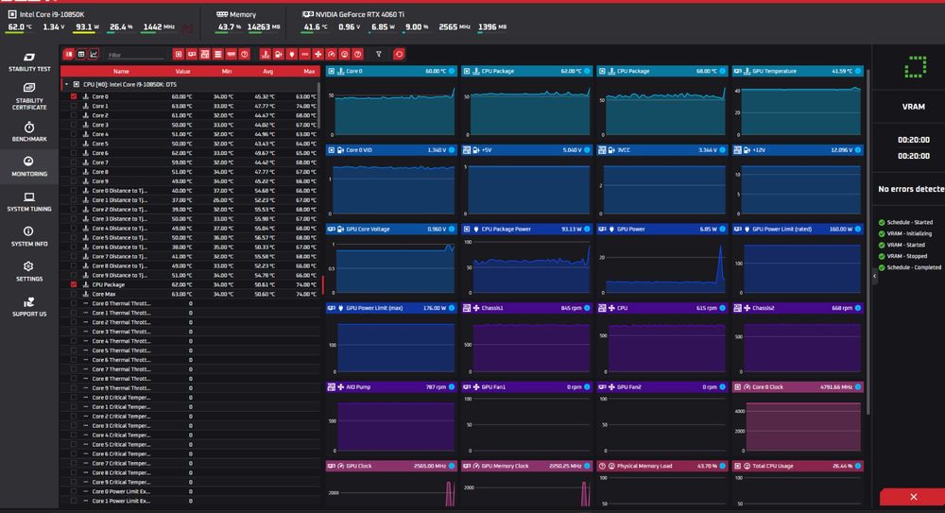945x513 pixels.
Task: Click the Chassis1 fan graph header
Action: pos(526,308)
